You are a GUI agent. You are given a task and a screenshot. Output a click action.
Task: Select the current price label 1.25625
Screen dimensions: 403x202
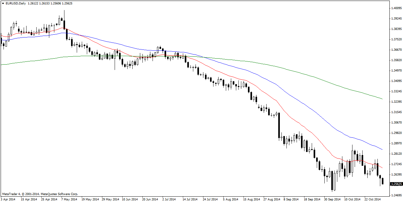coord(396,184)
